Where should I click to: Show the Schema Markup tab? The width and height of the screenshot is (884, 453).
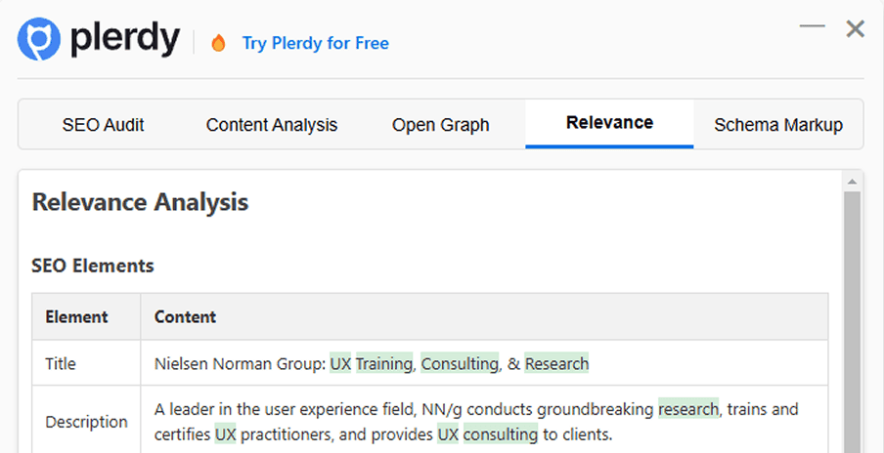(777, 125)
